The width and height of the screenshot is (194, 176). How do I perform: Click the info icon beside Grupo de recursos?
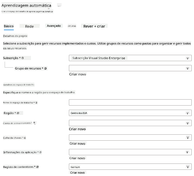tap(46, 68)
